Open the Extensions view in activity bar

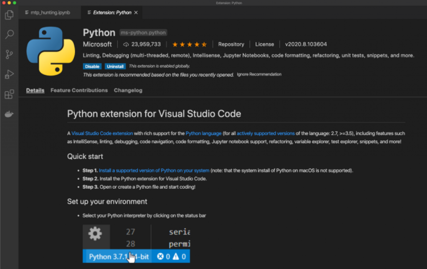click(9, 94)
